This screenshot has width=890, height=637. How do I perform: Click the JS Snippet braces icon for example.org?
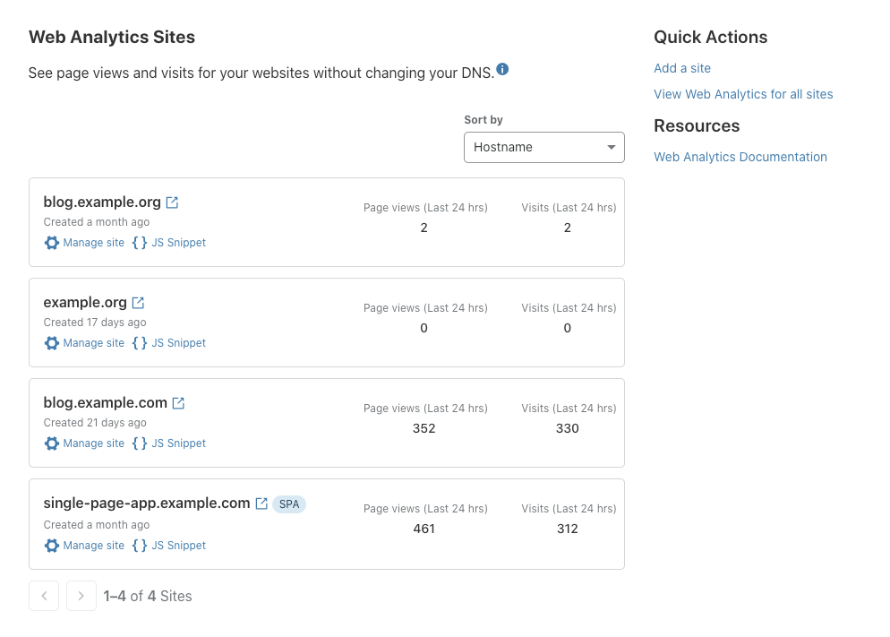[x=140, y=343]
